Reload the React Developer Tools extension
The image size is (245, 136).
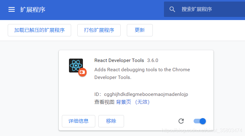tap(181, 121)
